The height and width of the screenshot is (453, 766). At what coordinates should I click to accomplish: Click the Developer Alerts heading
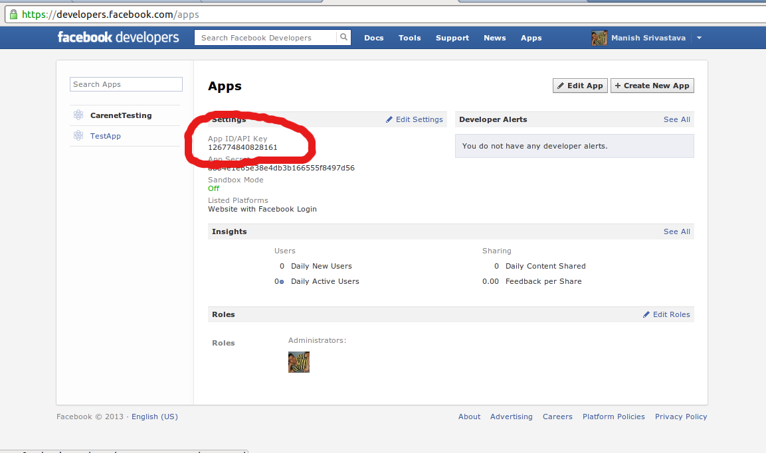(x=493, y=119)
